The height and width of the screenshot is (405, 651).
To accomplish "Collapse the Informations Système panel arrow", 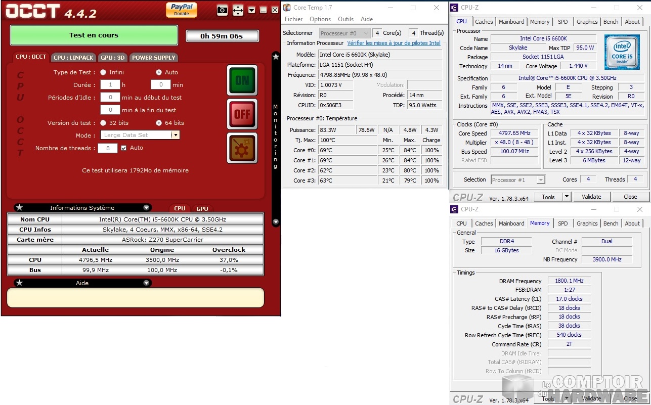I will (x=146, y=208).
